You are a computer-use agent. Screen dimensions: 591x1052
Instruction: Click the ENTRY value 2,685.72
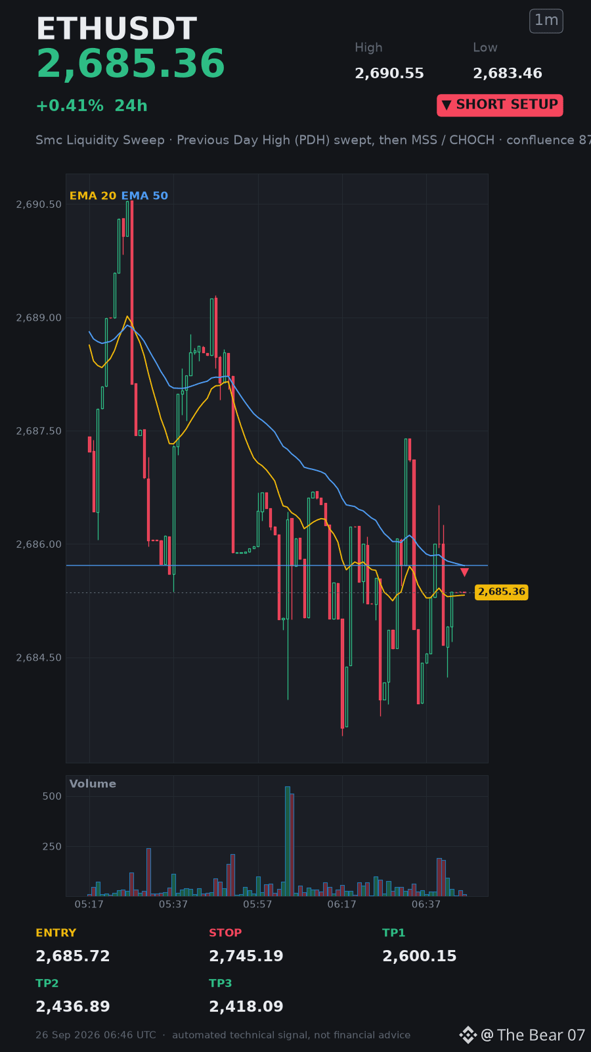[x=73, y=956]
